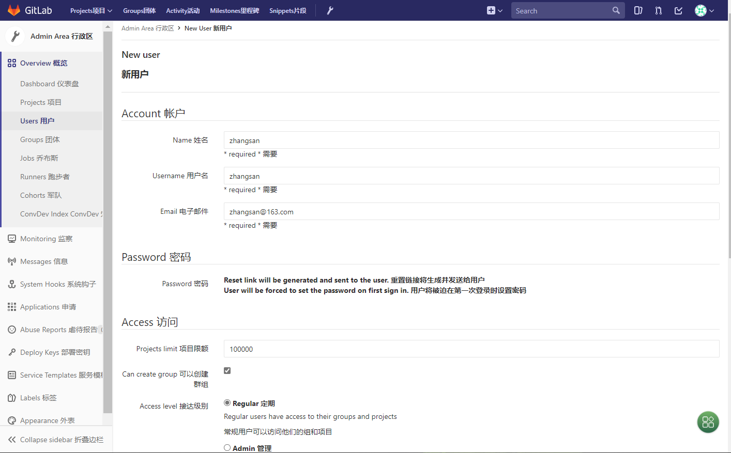
Task: Click the top Search box
Action: click(568, 10)
